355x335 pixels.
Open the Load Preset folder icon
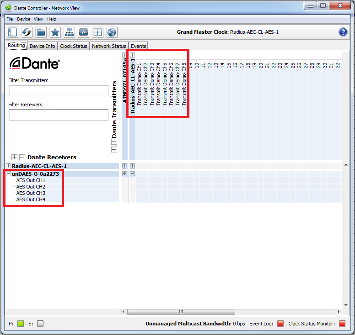pyautogui.click(x=41, y=32)
